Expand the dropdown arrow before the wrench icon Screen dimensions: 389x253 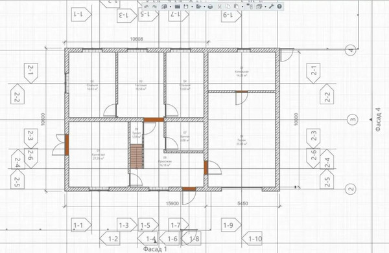tap(265, 6)
